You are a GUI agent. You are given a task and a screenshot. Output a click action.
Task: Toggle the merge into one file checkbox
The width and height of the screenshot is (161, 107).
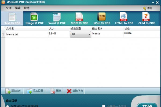(104, 106)
